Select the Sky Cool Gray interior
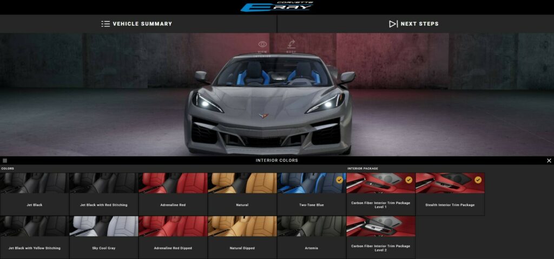This screenshot has width=554, height=259. (x=103, y=236)
